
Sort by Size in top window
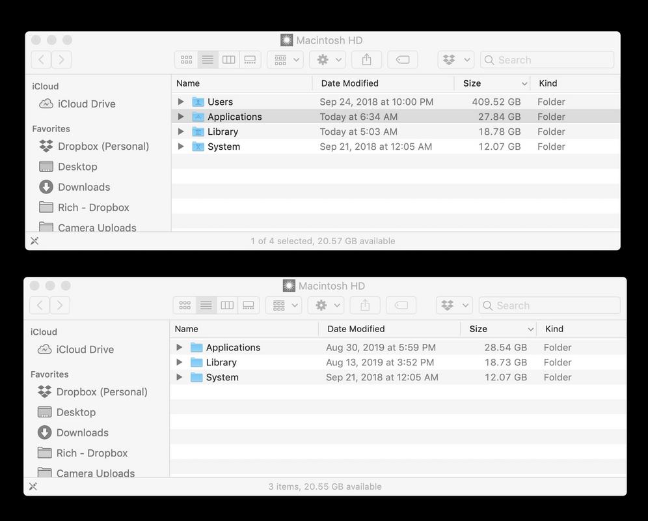coord(493,83)
